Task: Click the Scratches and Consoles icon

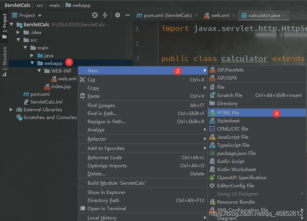Action: pyautogui.click(x=19, y=117)
